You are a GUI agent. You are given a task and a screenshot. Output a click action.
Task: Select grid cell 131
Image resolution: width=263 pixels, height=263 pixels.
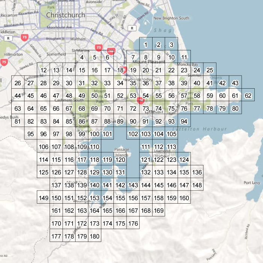click(x=120, y=172)
